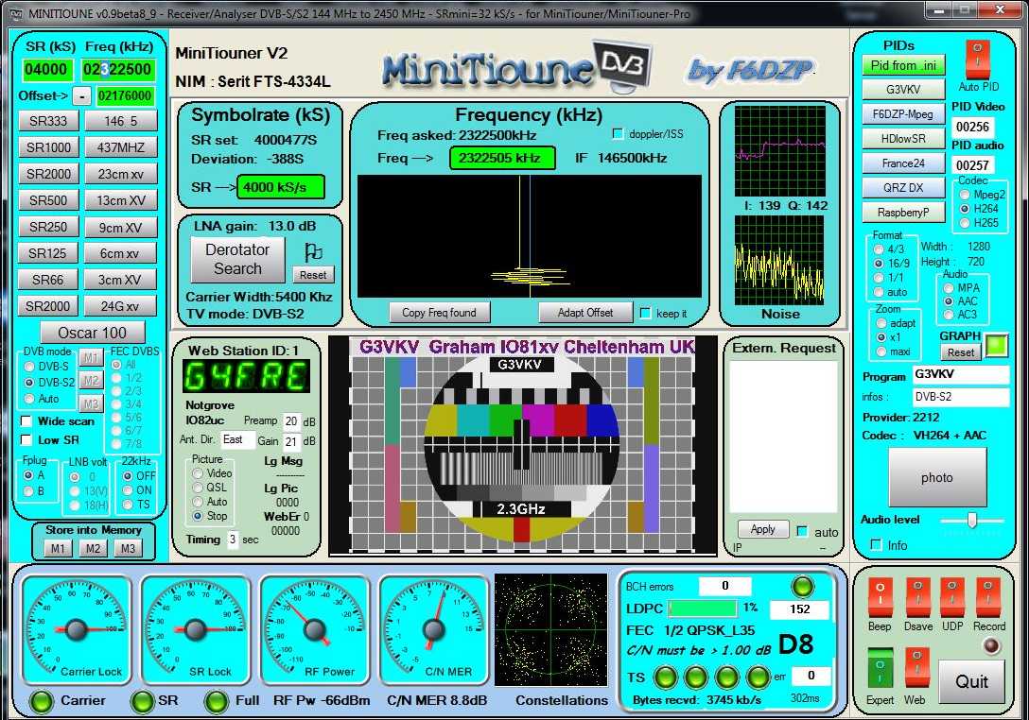Click the Quit button

pos(972,681)
